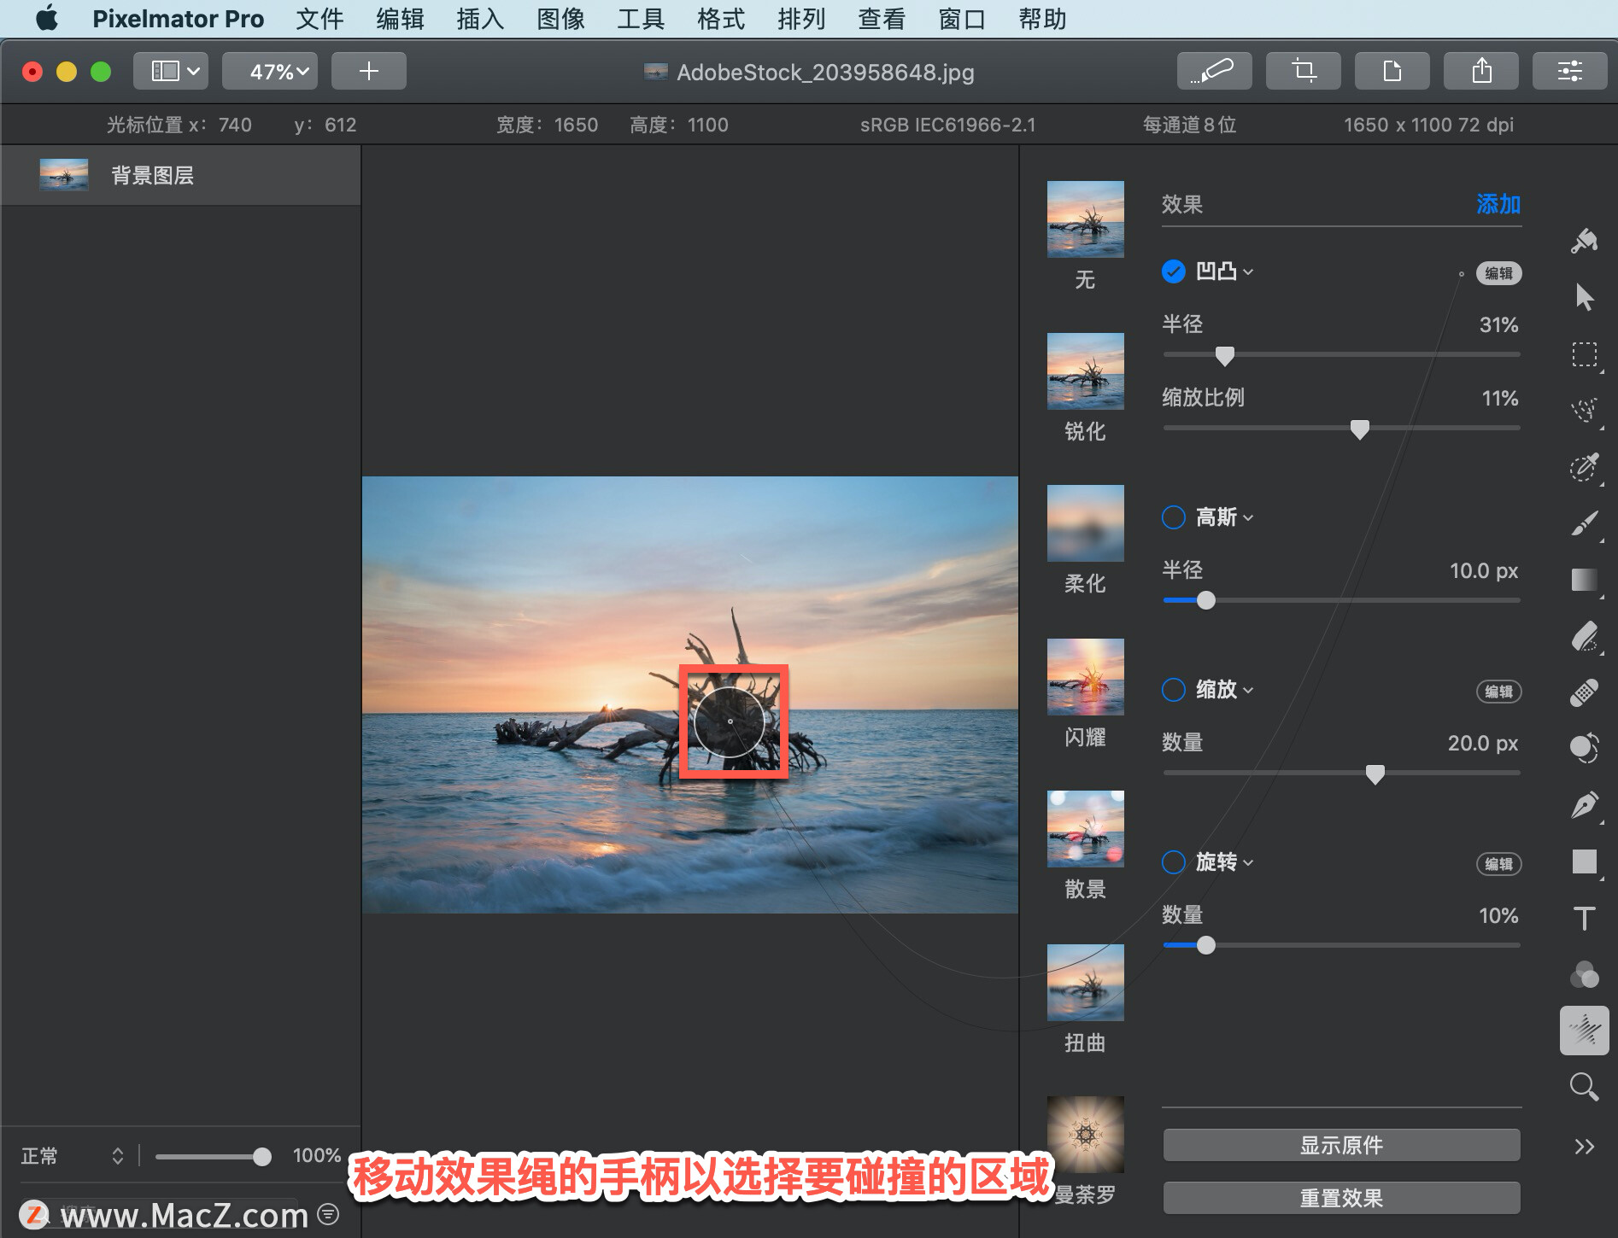Click the layer options icon near opacity
1618x1238 pixels.
[x=328, y=1214]
